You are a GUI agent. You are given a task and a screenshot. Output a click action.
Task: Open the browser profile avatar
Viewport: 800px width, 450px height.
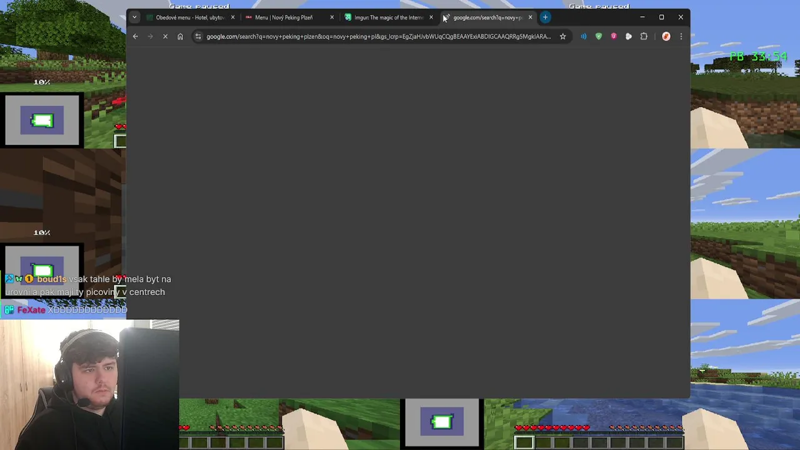[x=666, y=36]
